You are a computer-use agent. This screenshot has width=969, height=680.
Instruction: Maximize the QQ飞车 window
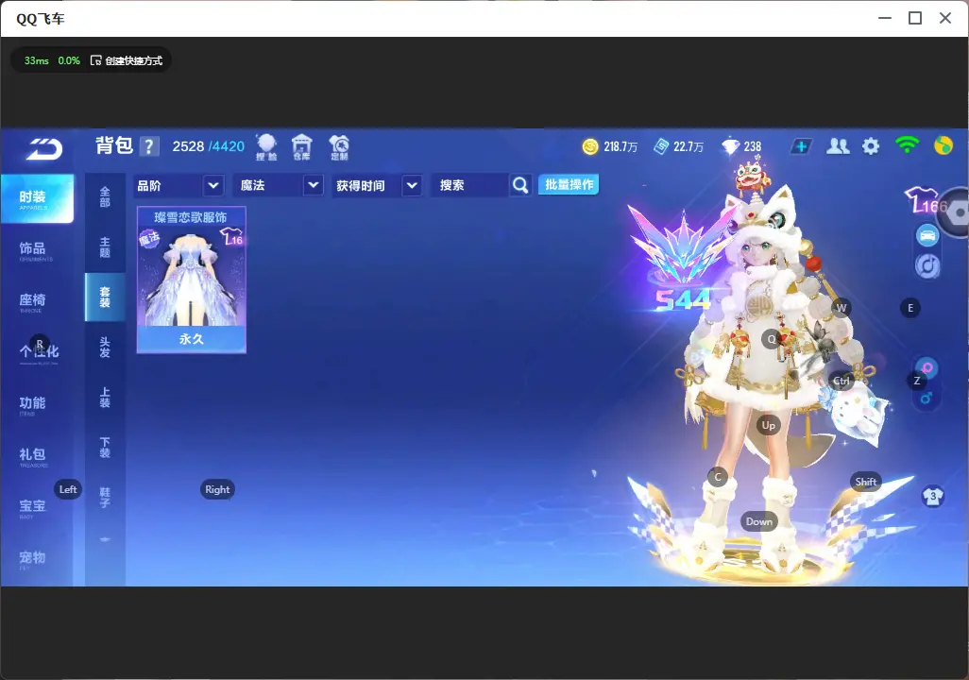click(x=915, y=19)
